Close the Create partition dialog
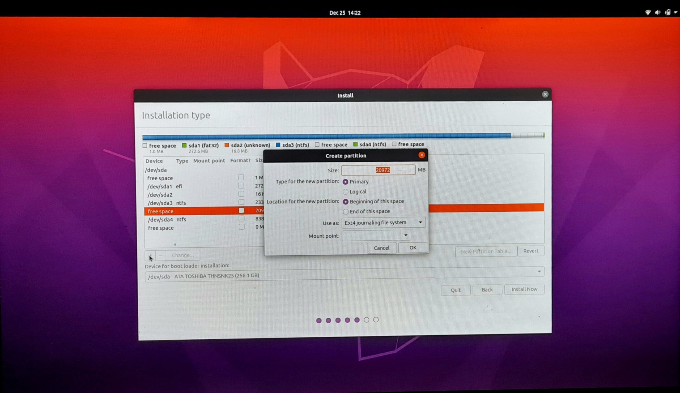The width and height of the screenshot is (680, 393). (422, 155)
